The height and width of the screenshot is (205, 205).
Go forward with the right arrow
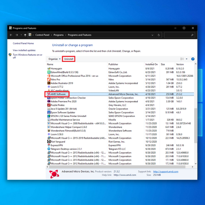(x=17, y=35)
